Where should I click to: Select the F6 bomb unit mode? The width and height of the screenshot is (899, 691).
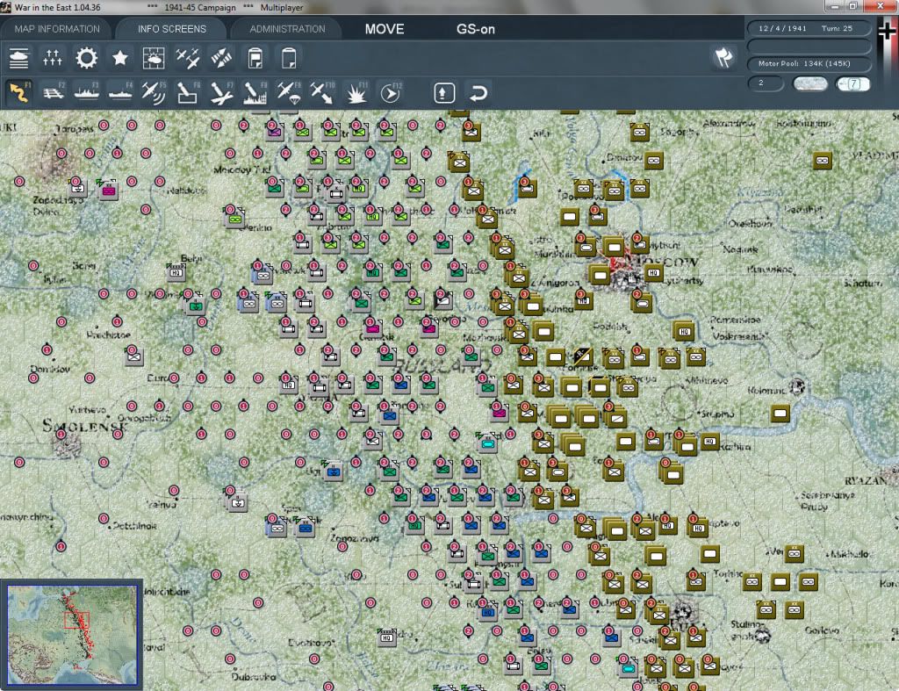[x=188, y=92]
